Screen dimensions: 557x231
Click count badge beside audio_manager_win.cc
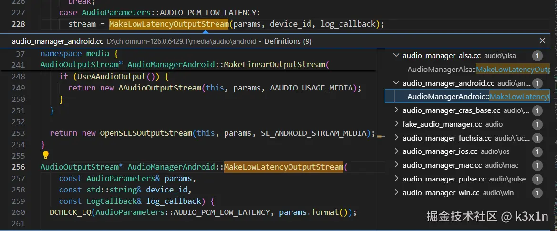click(x=537, y=193)
